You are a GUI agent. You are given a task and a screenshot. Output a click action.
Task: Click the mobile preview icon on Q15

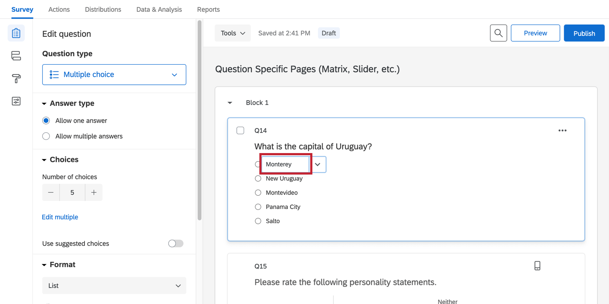tap(537, 266)
